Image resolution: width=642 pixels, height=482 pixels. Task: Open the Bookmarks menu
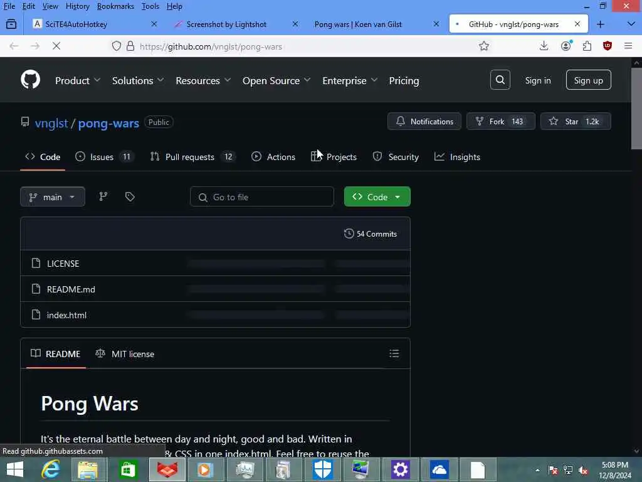pyautogui.click(x=115, y=6)
